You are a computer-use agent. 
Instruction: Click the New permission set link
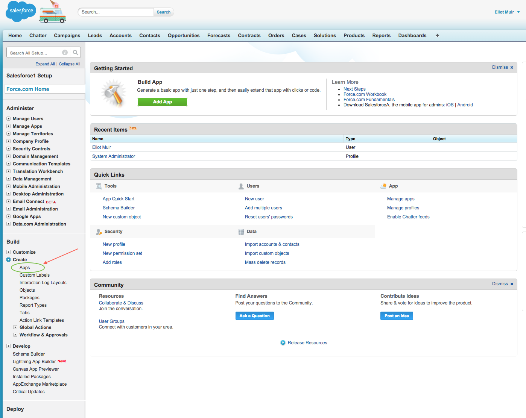pyautogui.click(x=122, y=253)
